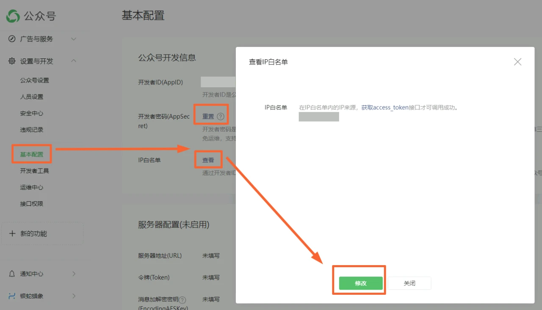This screenshot has width=542, height=310.
Task: Click the gear icon beside 设置与开发
Action: pos(12,61)
